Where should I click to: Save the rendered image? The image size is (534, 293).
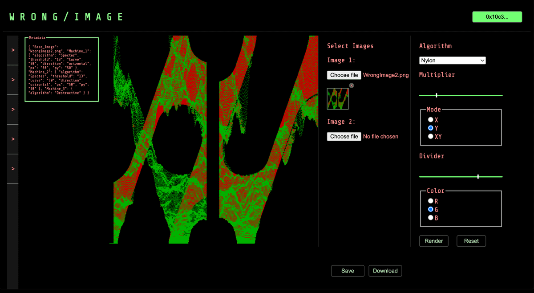pos(348,271)
